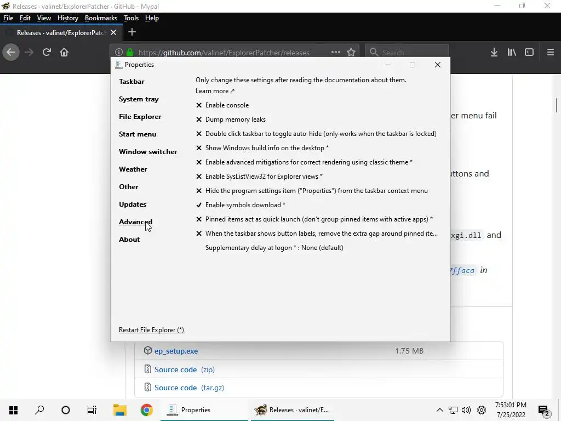Viewport: 561px width, 421px height.
Task: Focus the browser Search field
Action: tap(407, 52)
